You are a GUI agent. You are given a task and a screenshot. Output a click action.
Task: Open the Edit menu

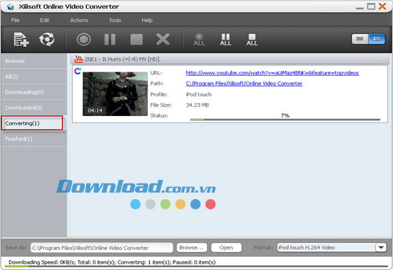click(x=44, y=20)
